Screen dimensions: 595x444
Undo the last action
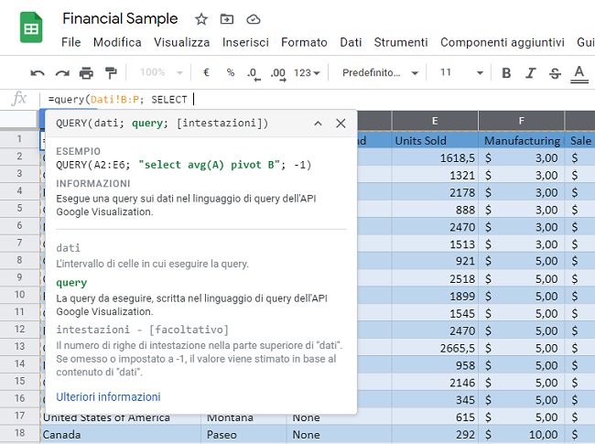(38, 72)
